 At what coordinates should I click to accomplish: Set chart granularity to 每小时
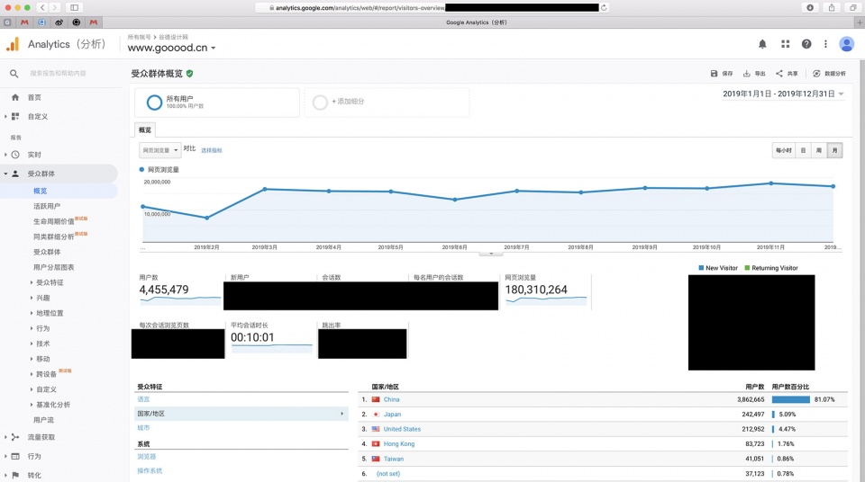[x=783, y=150]
